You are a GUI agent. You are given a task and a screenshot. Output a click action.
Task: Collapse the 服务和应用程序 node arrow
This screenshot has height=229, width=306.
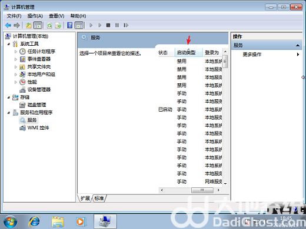click(x=9, y=113)
